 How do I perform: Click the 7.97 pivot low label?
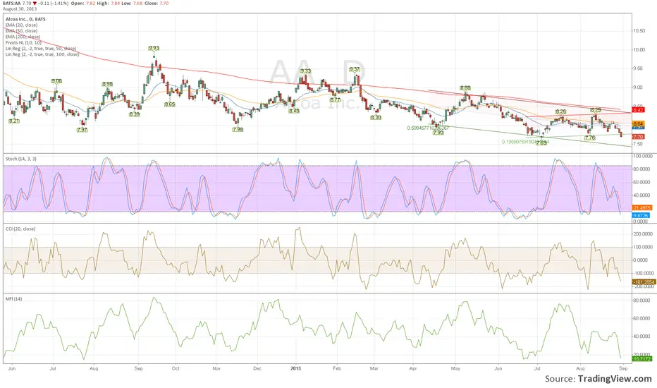coord(82,130)
